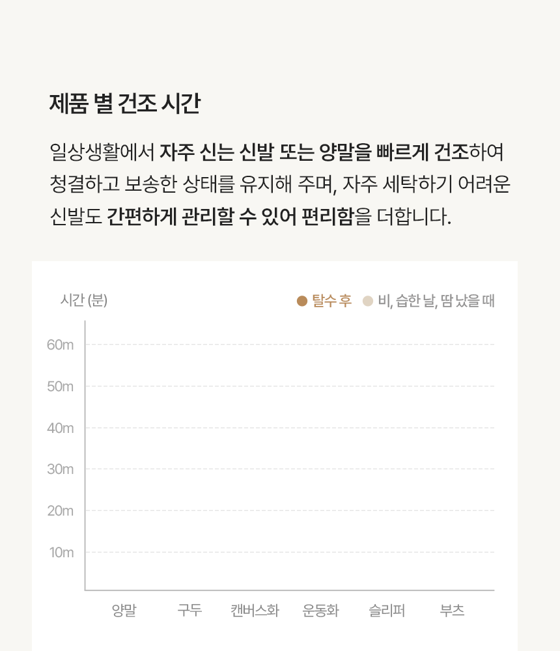Click the 구두 category label
The width and height of the screenshot is (560, 651).
point(190,611)
